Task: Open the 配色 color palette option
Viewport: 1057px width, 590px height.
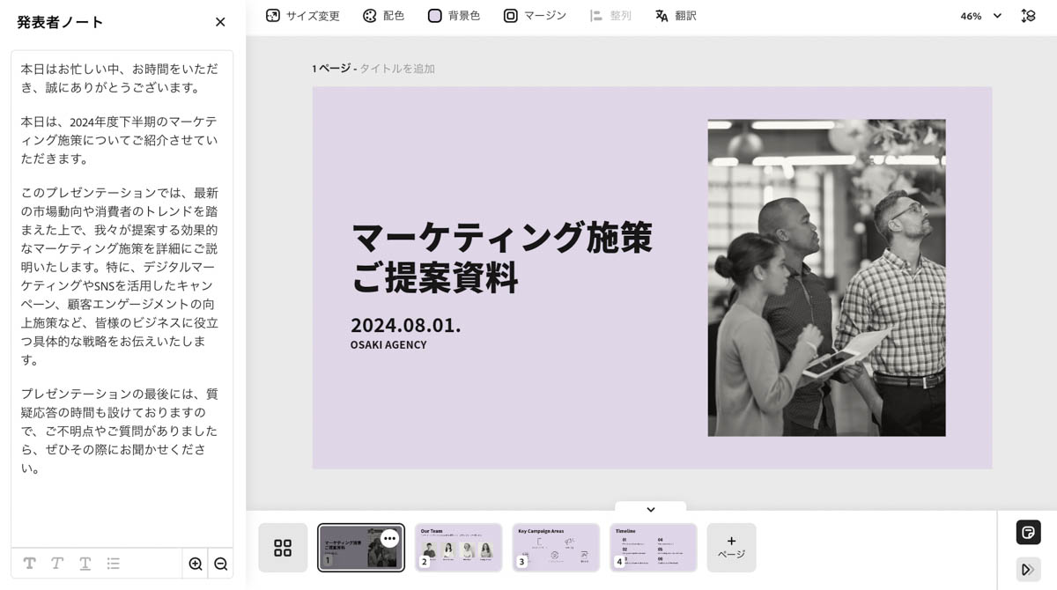Action: tap(383, 16)
